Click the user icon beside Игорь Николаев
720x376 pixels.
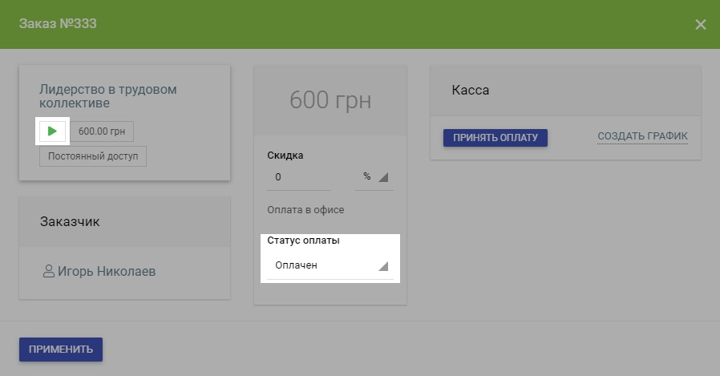(47, 271)
